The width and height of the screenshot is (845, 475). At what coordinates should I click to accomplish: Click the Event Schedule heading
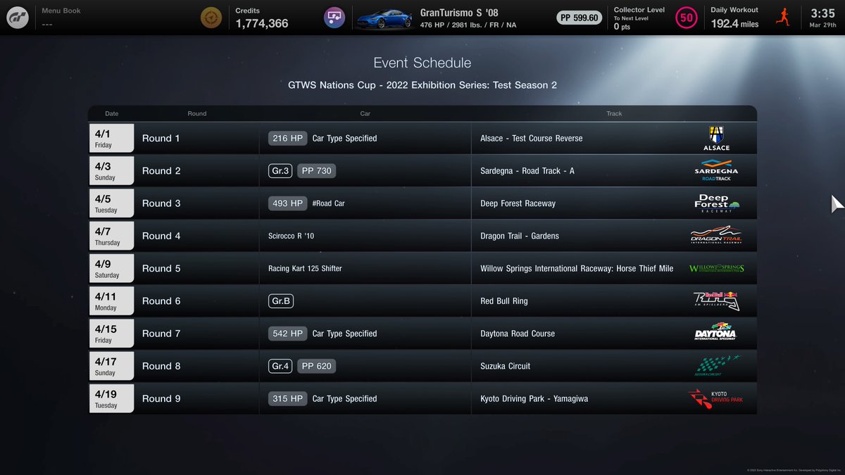click(423, 63)
